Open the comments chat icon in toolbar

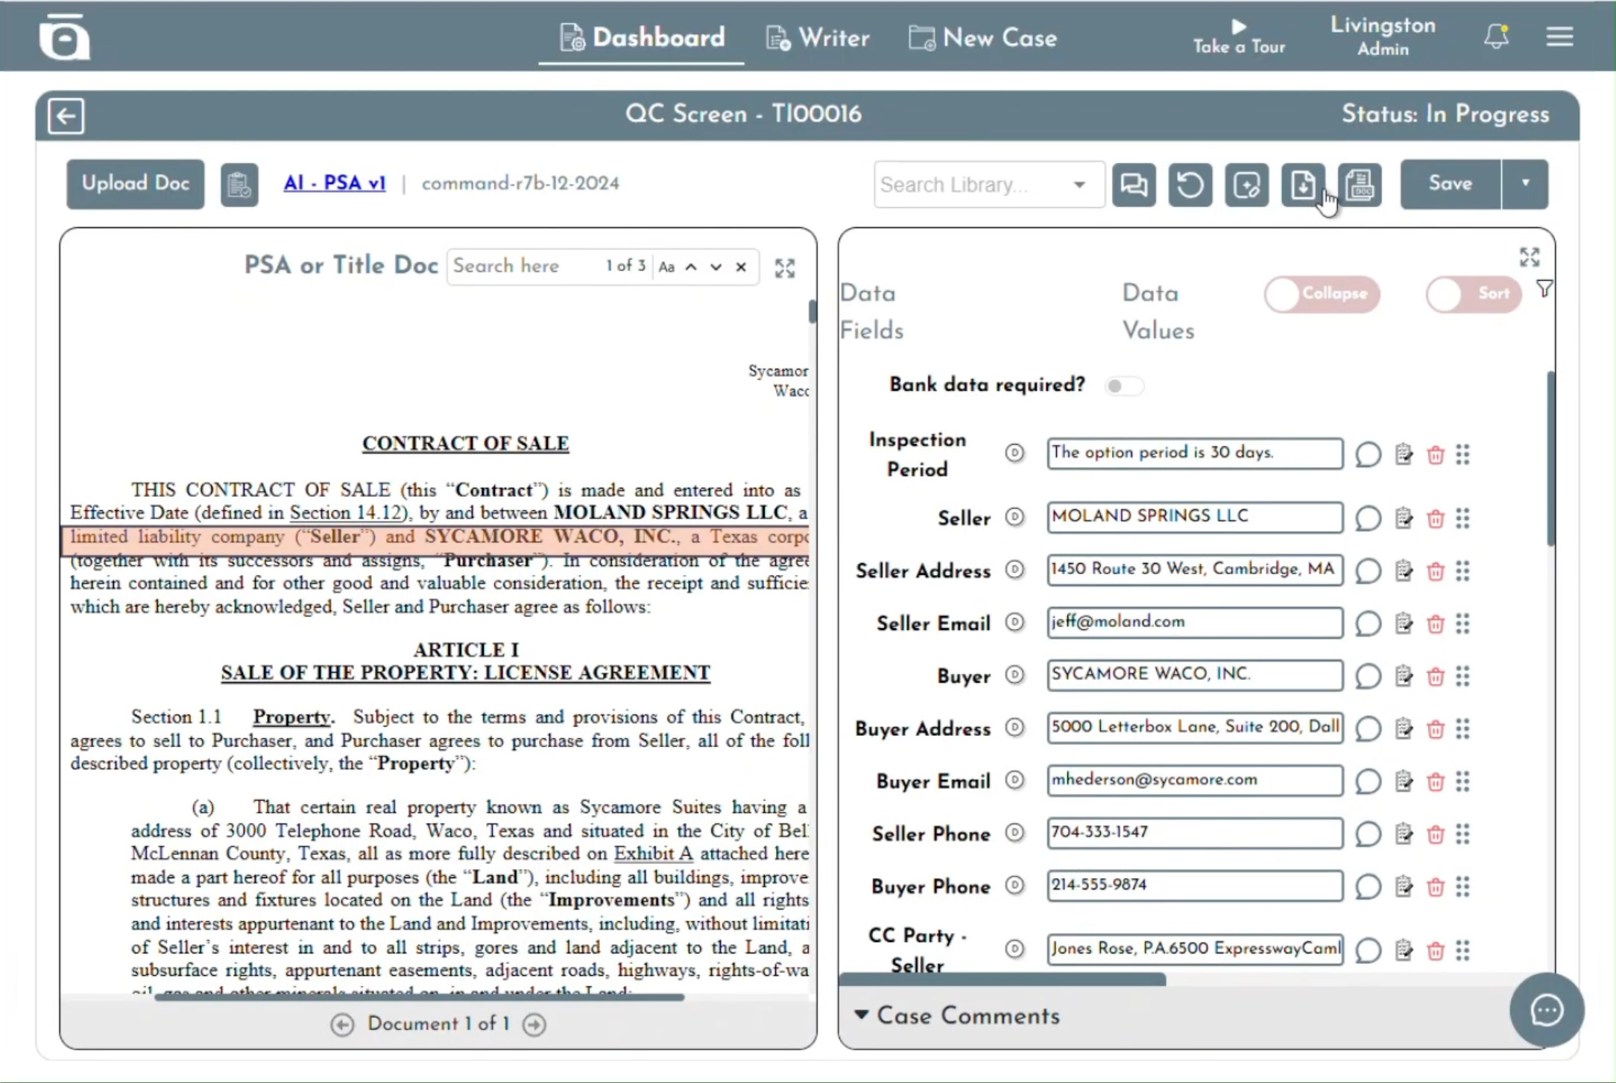[x=1134, y=185]
